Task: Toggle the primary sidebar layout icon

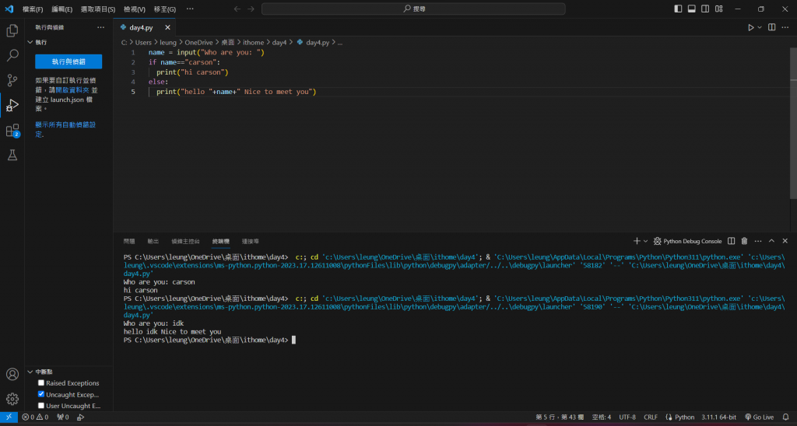Action: tap(679, 9)
